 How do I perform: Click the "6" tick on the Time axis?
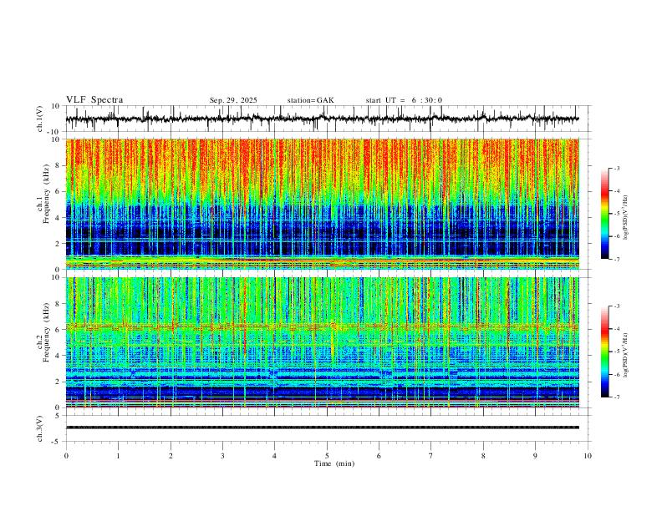coord(379,456)
